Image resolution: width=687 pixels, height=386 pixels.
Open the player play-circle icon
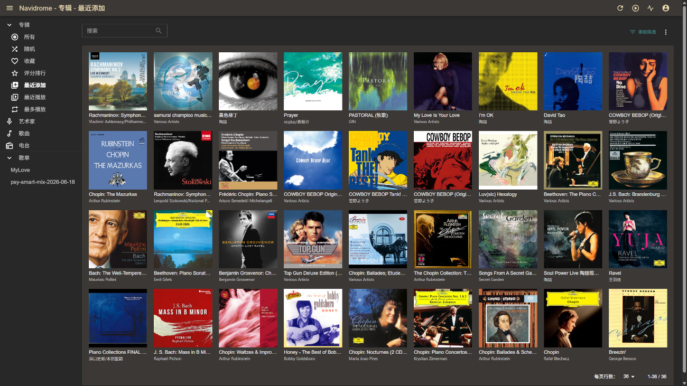636,8
